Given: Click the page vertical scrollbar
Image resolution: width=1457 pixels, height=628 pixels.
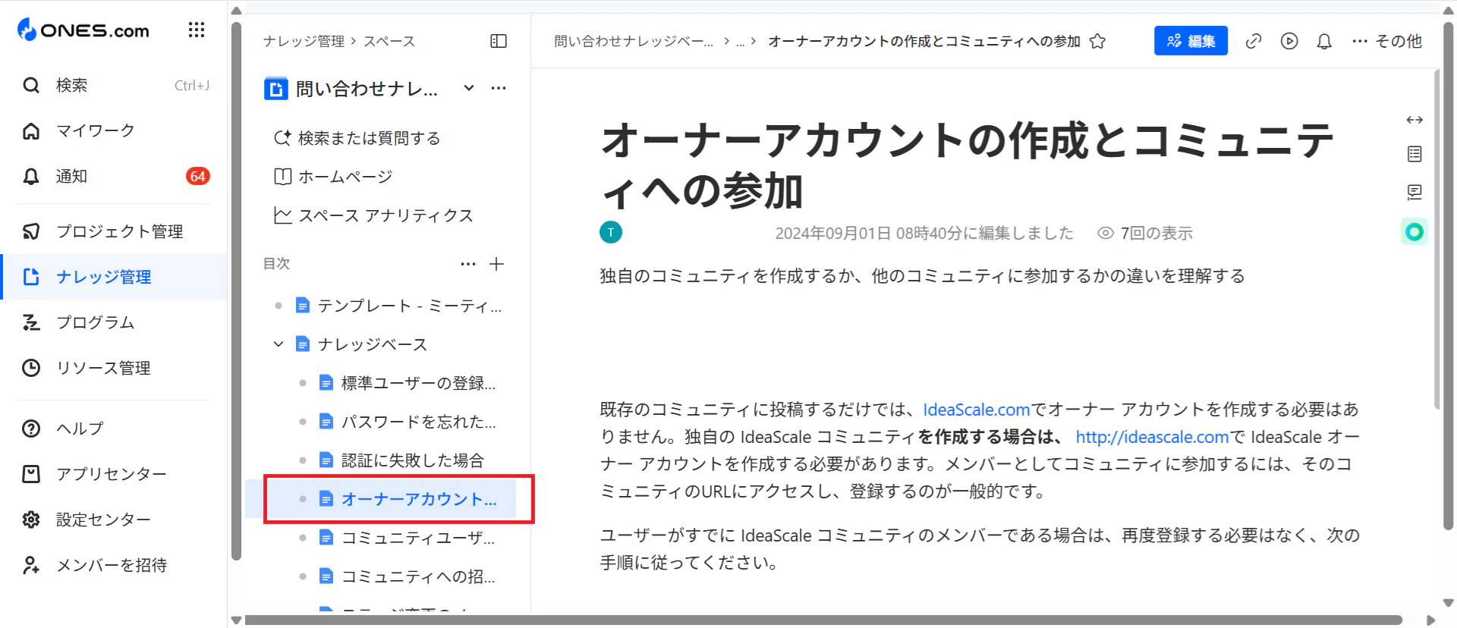Looking at the screenshot, I should 1448,276.
